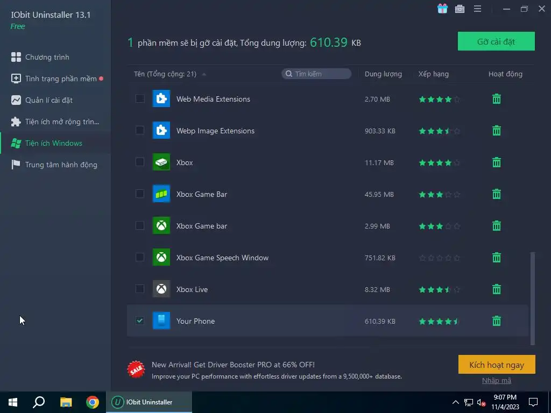Select the Your Phone name text
The height and width of the screenshot is (413, 551).
pos(195,321)
